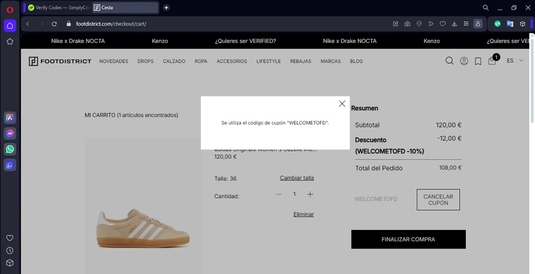The width and height of the screenshot is (535, 274).
Task: Click the WELCOMETOFD coupon input field
Action: click(x=382, y=199)
